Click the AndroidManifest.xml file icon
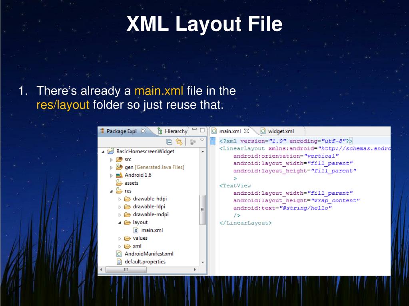 point(119,254)
